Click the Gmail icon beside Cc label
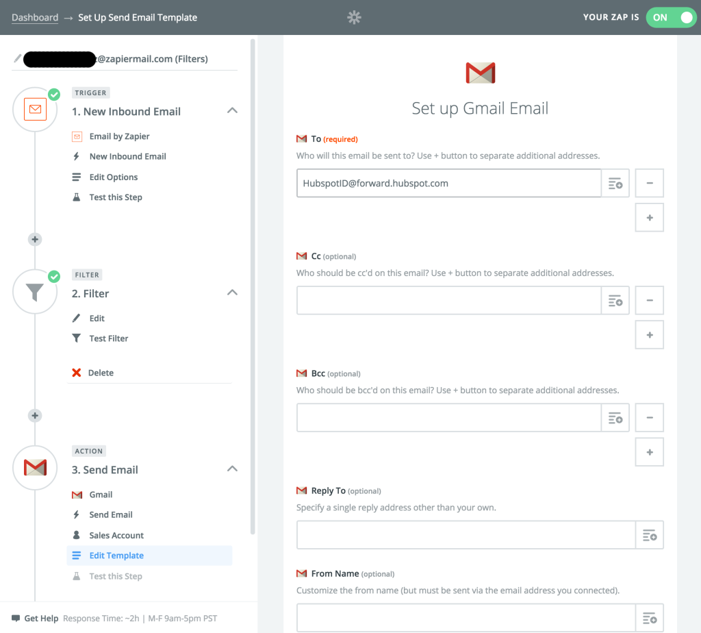 [302, 256]
